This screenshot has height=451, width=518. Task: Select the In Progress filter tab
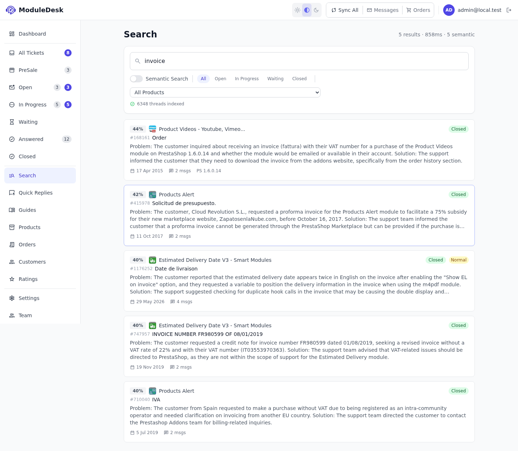click(247, 79)
